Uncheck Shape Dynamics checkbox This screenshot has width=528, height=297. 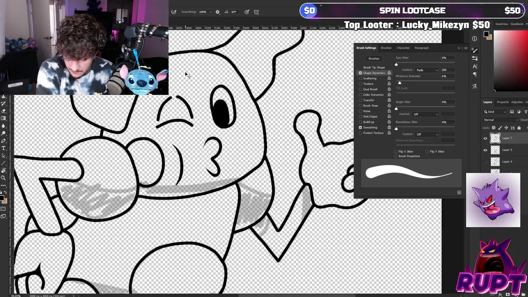coord(361,73)
